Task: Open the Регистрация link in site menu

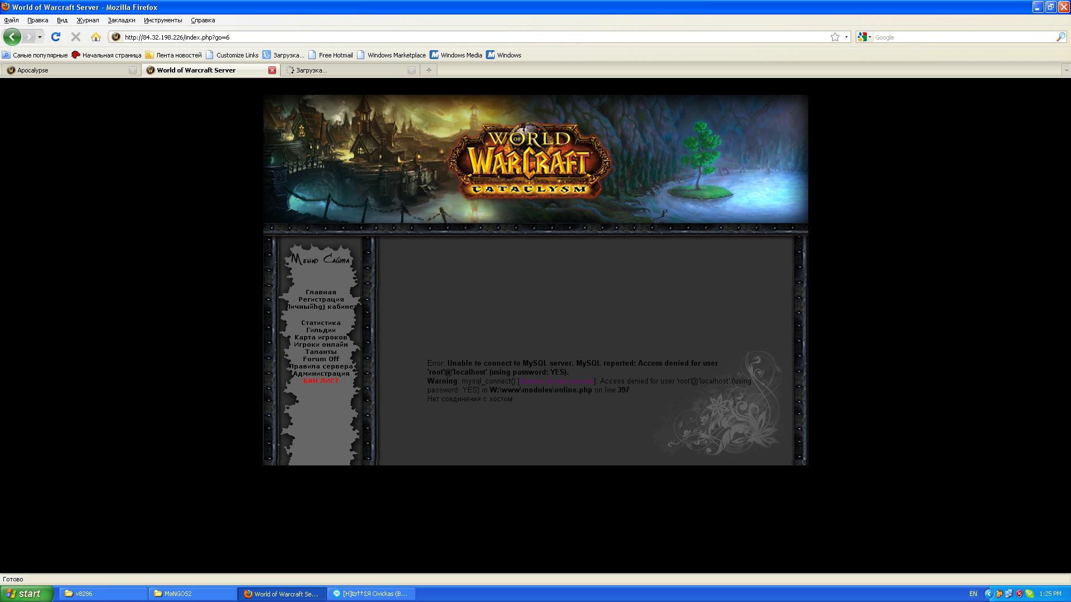Action: pos(321,299)
